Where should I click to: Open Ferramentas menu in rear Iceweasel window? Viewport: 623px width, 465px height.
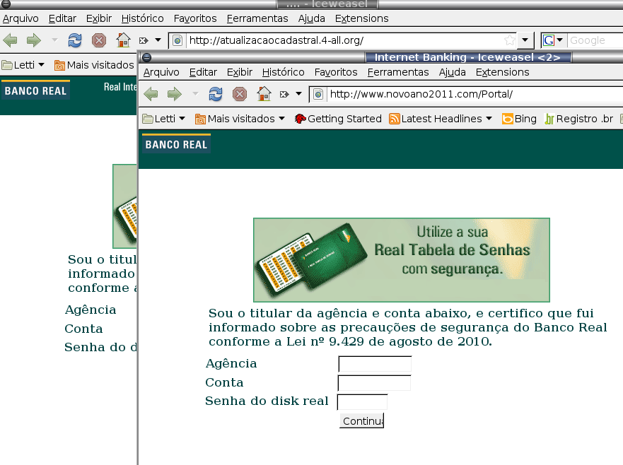pyautogui.click(x=257, y=18)
